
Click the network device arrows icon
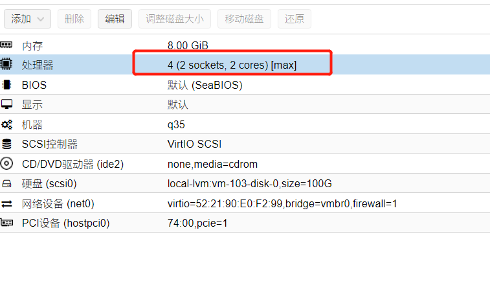[7, 203]
